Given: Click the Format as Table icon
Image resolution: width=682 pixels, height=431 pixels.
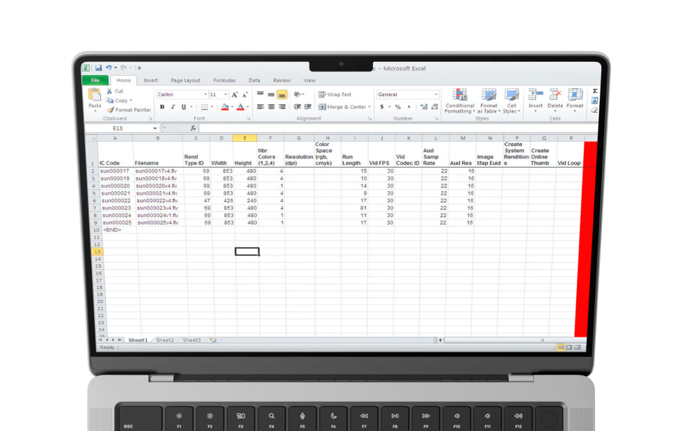Looking at the screenshot, I should [489, 95].
